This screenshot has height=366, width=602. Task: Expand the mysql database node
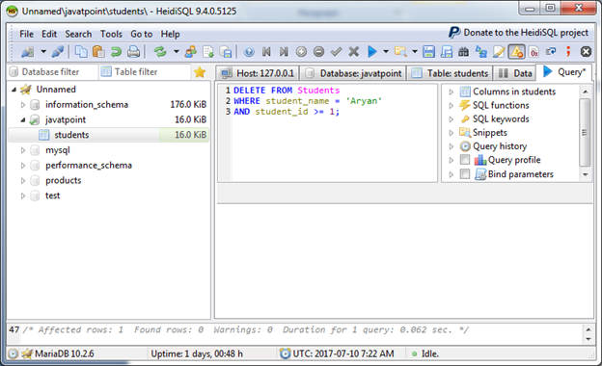(23, 150)
